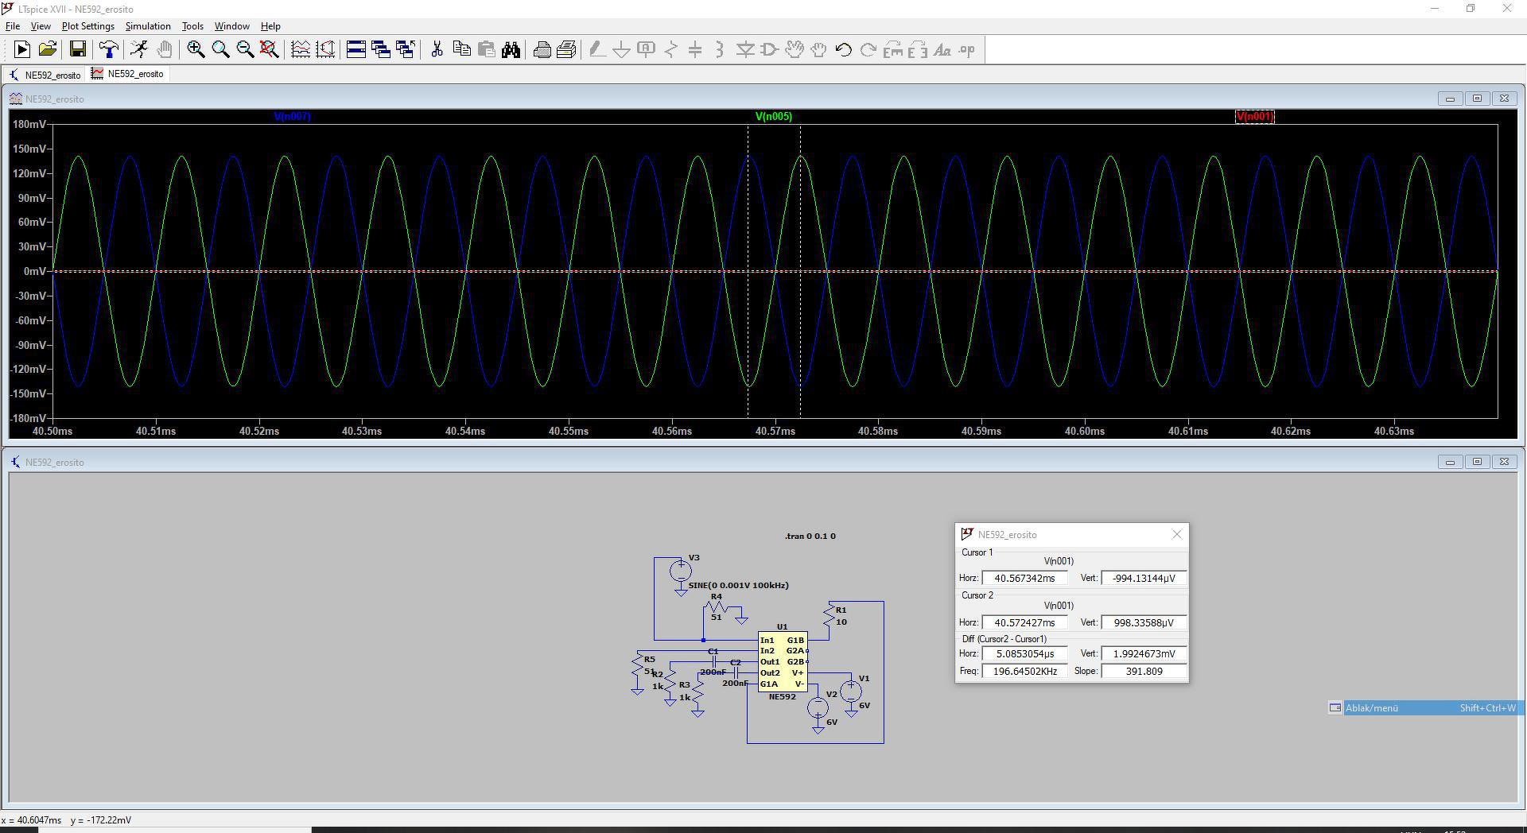Save the file using the floppy disk icon
The height and width of the screenshot is (833, 1527).
point(77,50)
